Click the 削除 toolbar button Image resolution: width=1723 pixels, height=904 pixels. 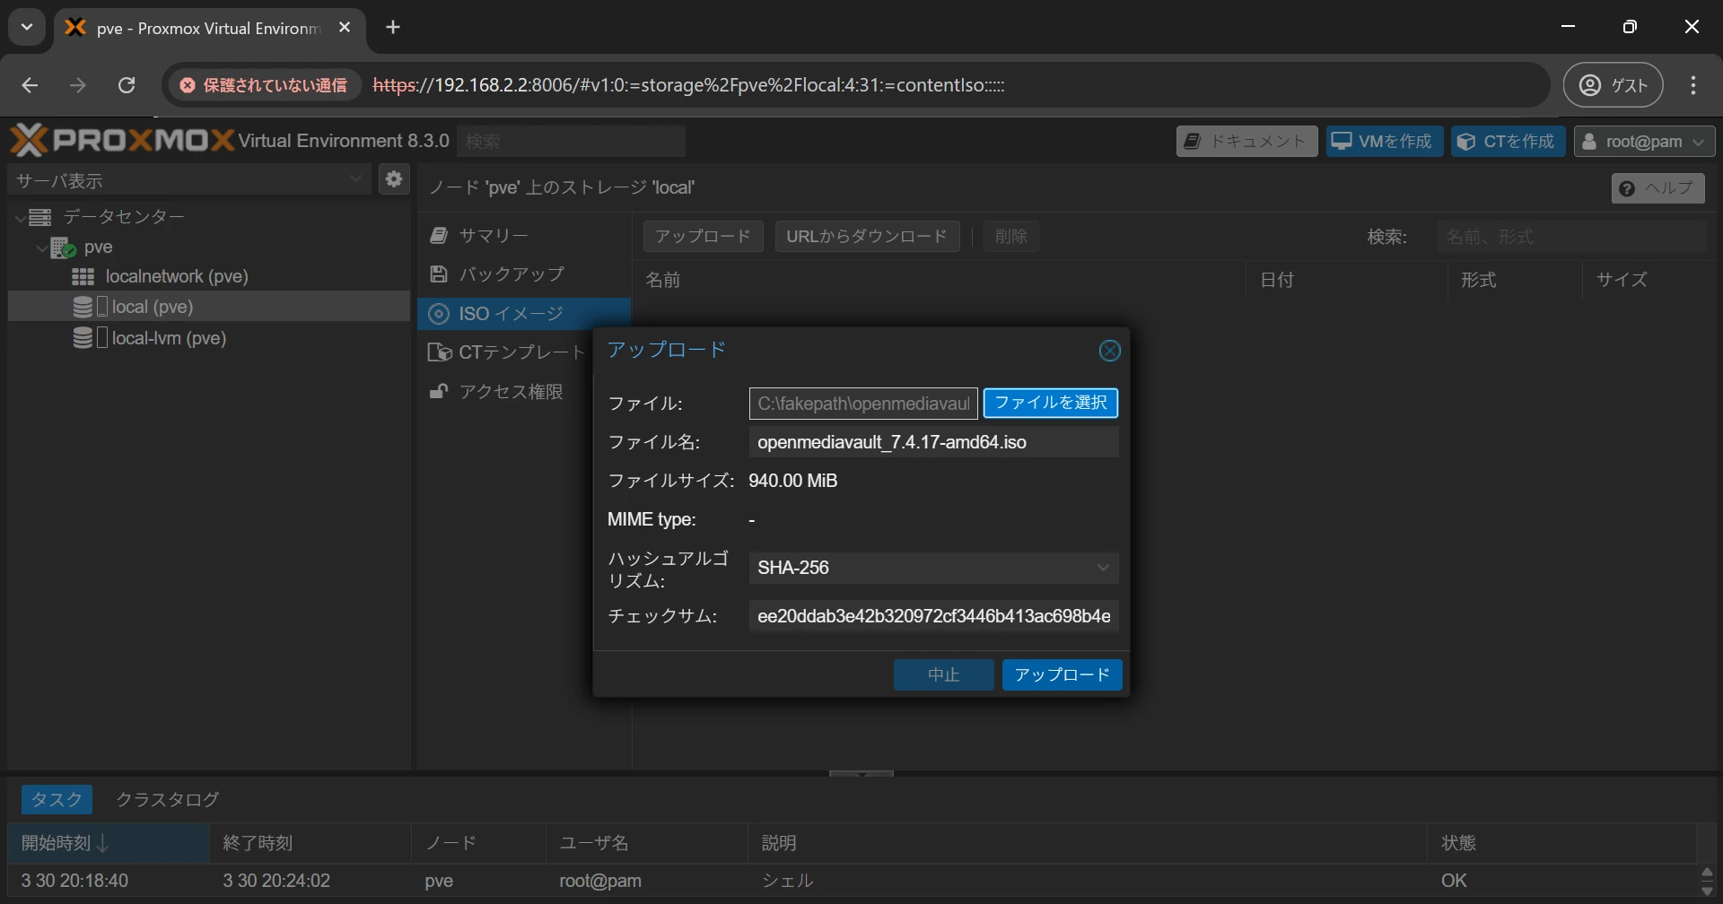[x=1010, y=236]
